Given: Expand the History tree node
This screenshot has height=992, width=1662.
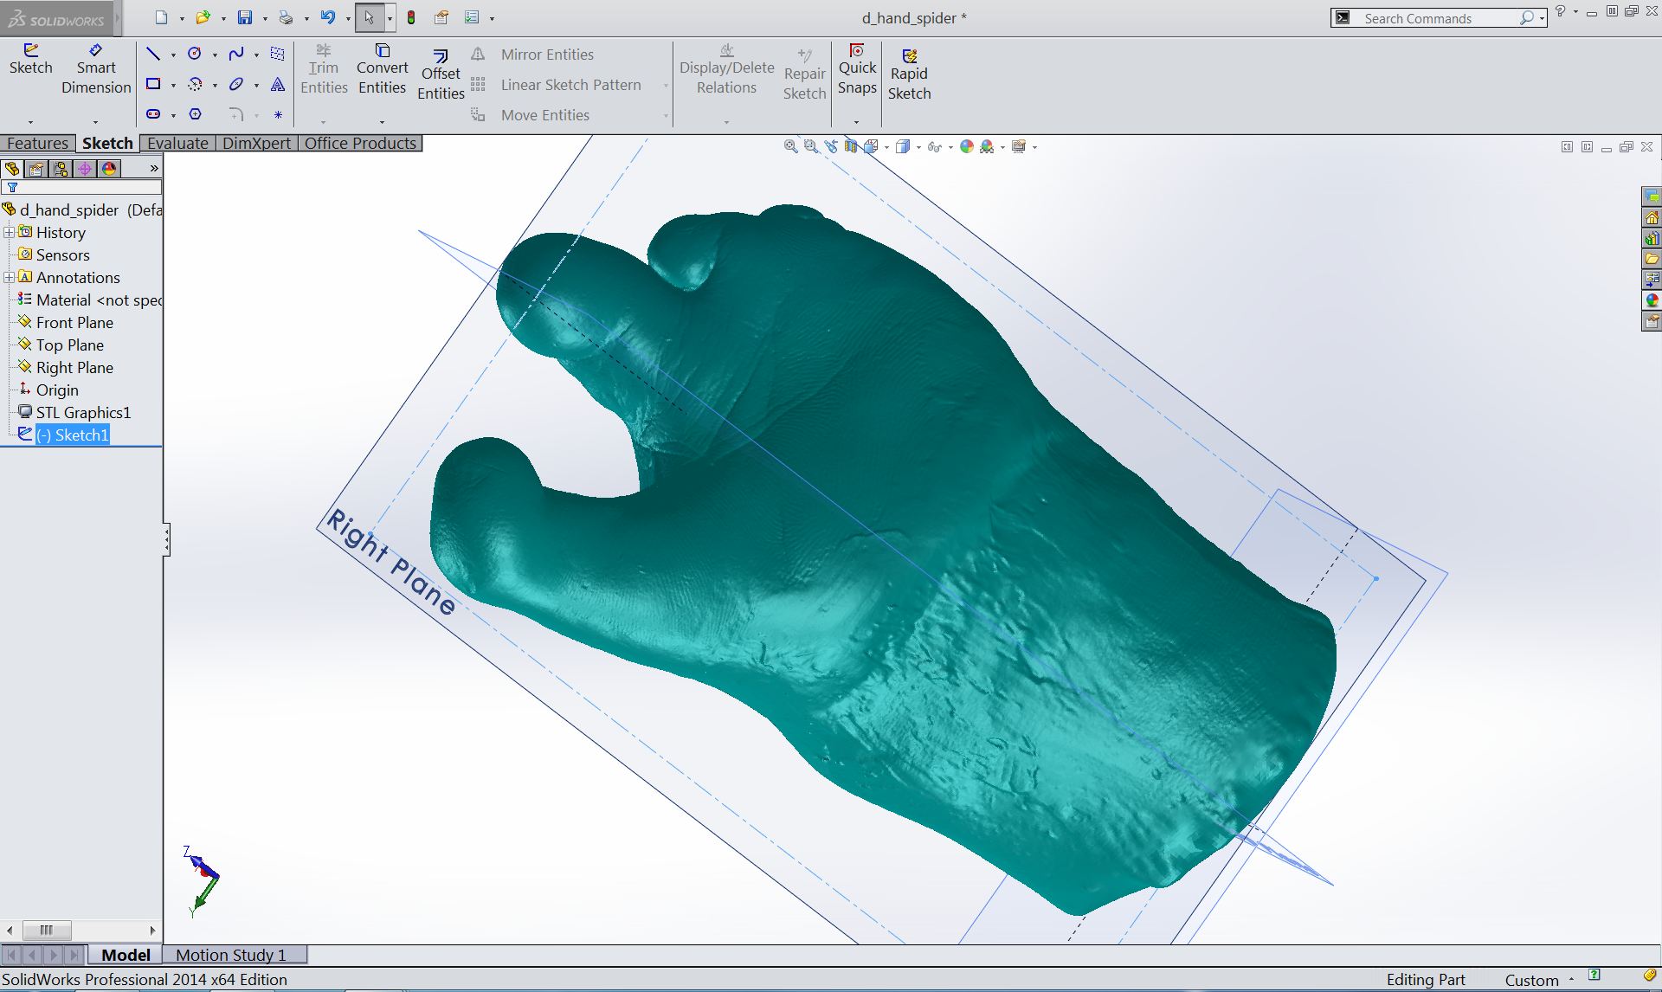Looking at the screenshot, I should tap(9, 232).
